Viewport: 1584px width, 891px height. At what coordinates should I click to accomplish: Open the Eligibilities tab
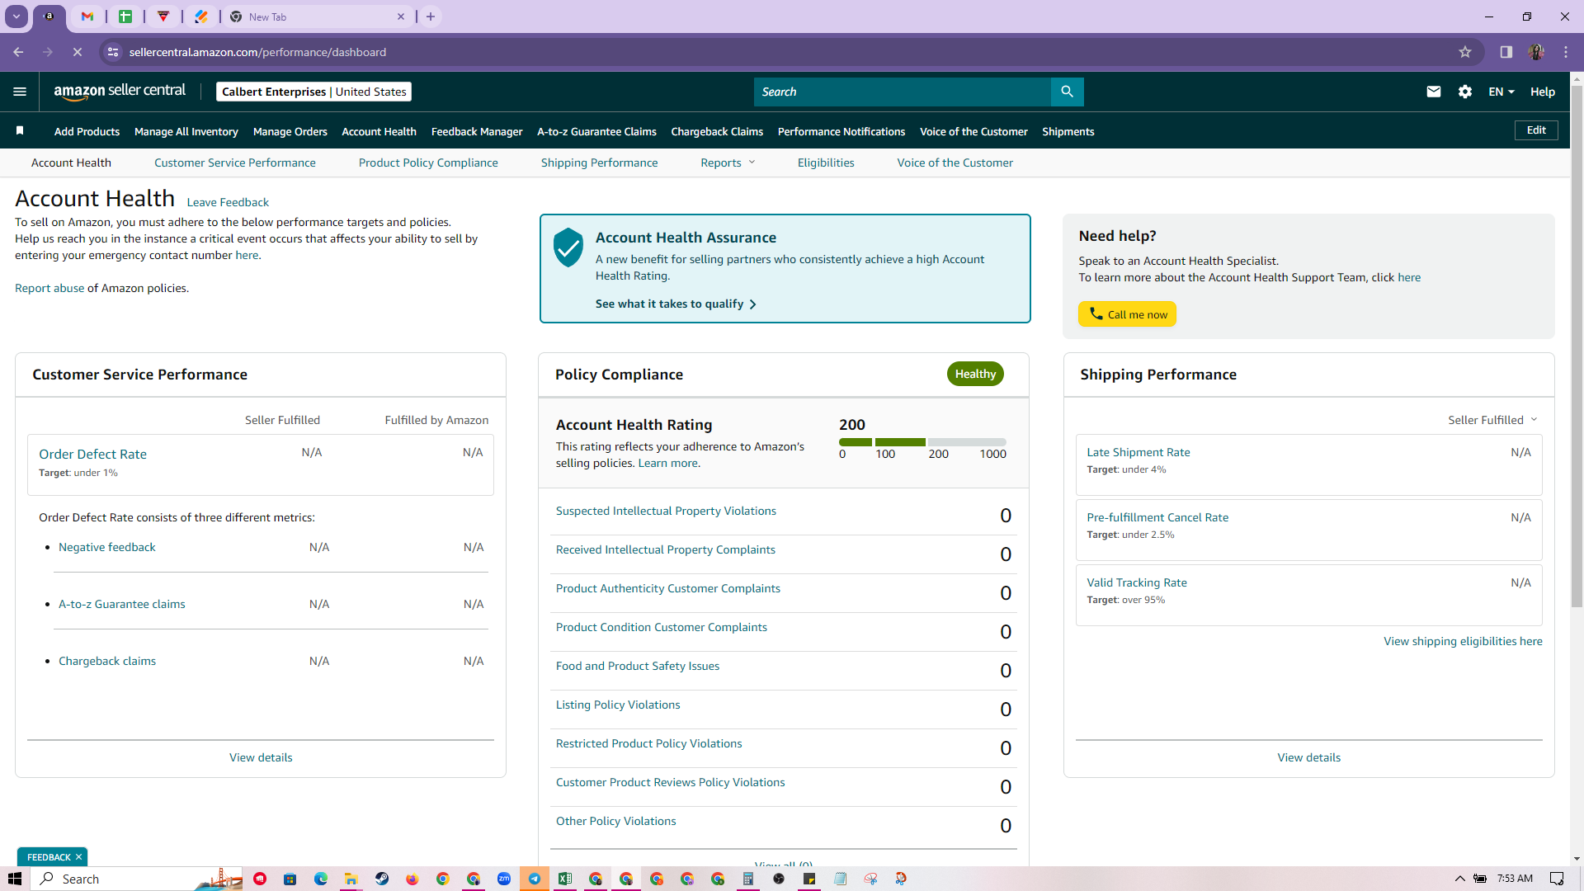[x=826, y=163]
